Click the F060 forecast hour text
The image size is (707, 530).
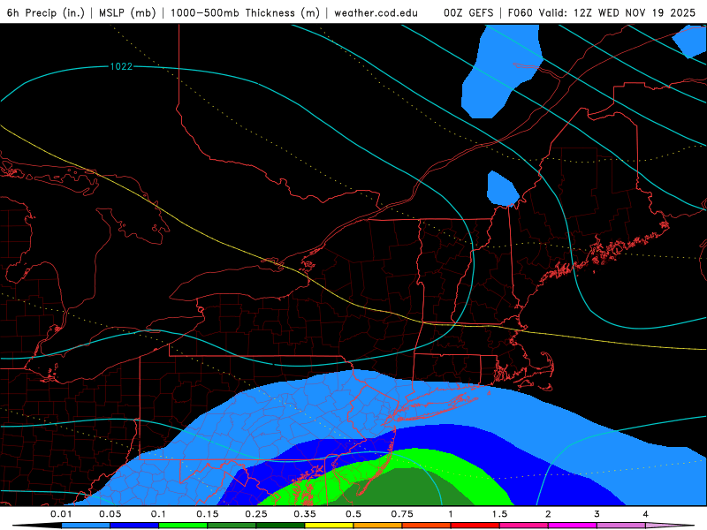(x=521, y=12)
